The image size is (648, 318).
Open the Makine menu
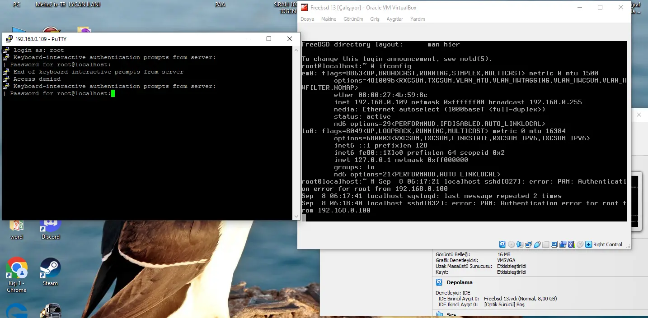329,19
